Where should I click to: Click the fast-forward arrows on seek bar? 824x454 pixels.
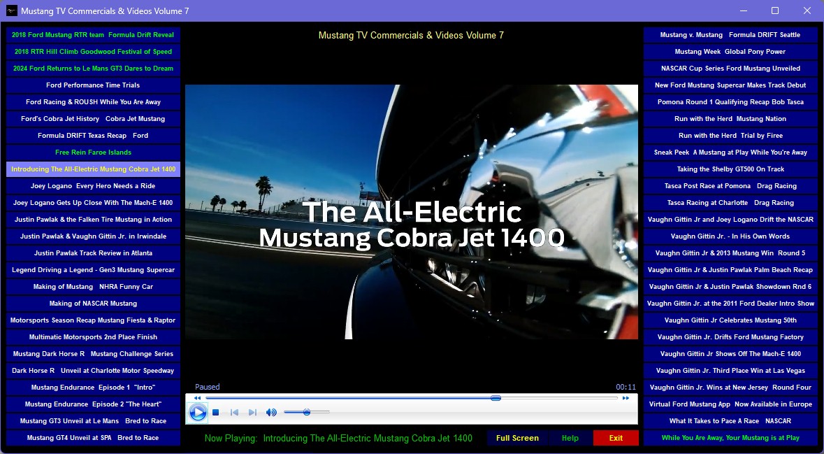(x=626, y=398)
